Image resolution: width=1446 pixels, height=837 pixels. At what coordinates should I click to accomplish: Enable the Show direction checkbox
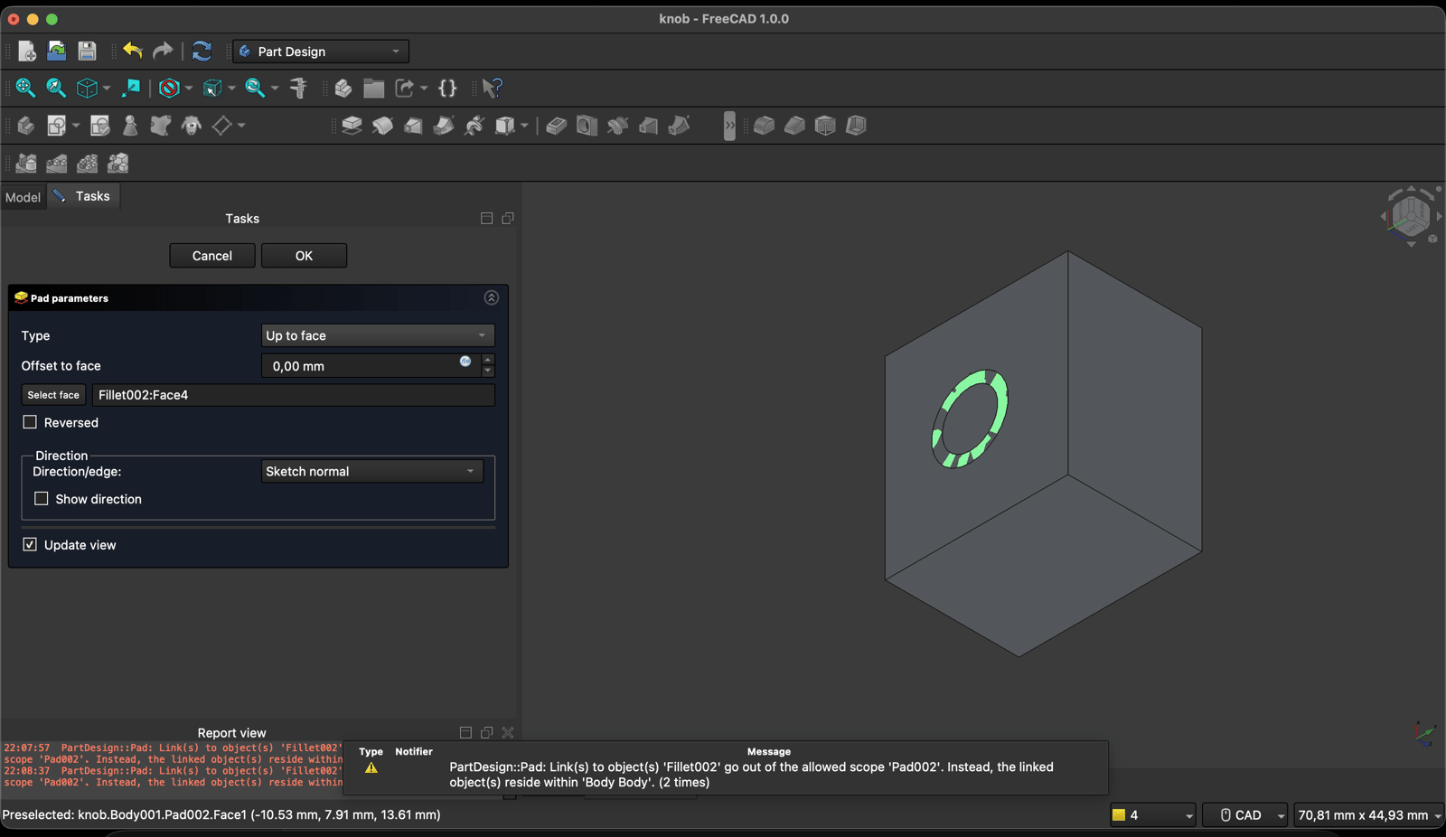41,499
